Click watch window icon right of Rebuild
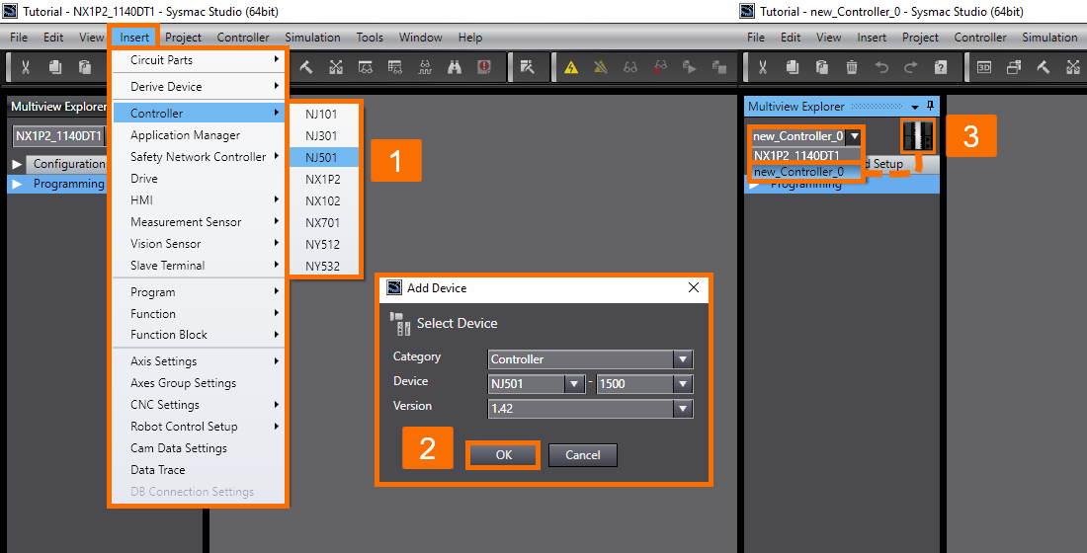Image resolution: width=1087 pixels, height=553 pixels. click(366, 67)
